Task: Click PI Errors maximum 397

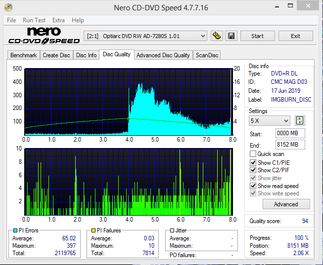Action: point(71,246)
